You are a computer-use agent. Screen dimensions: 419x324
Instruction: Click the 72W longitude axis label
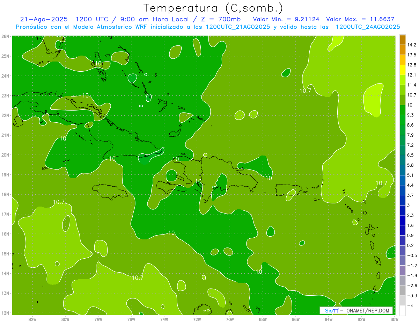tap(197, 319)
